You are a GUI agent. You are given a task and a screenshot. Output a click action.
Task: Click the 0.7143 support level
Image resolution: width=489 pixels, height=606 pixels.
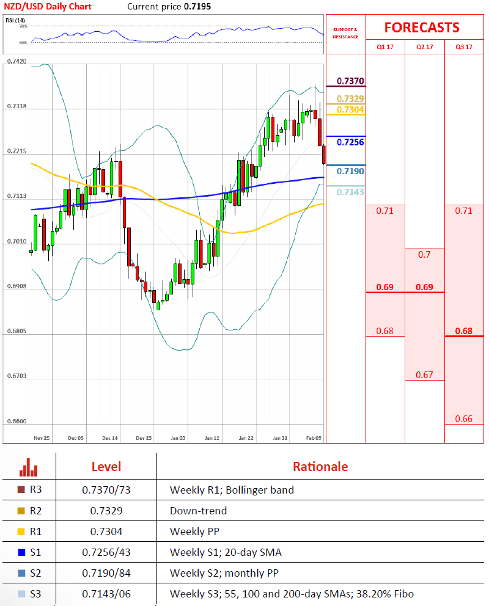(x=350, y=192)
